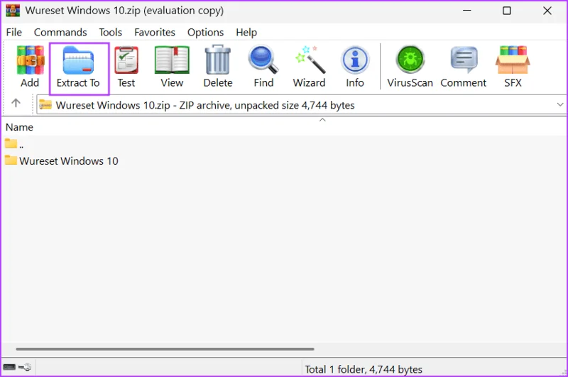The image size is (568, 377).
Task: Click 'Total 1 folder, 4,744 bytes' status text
Action: coord(364,369)
